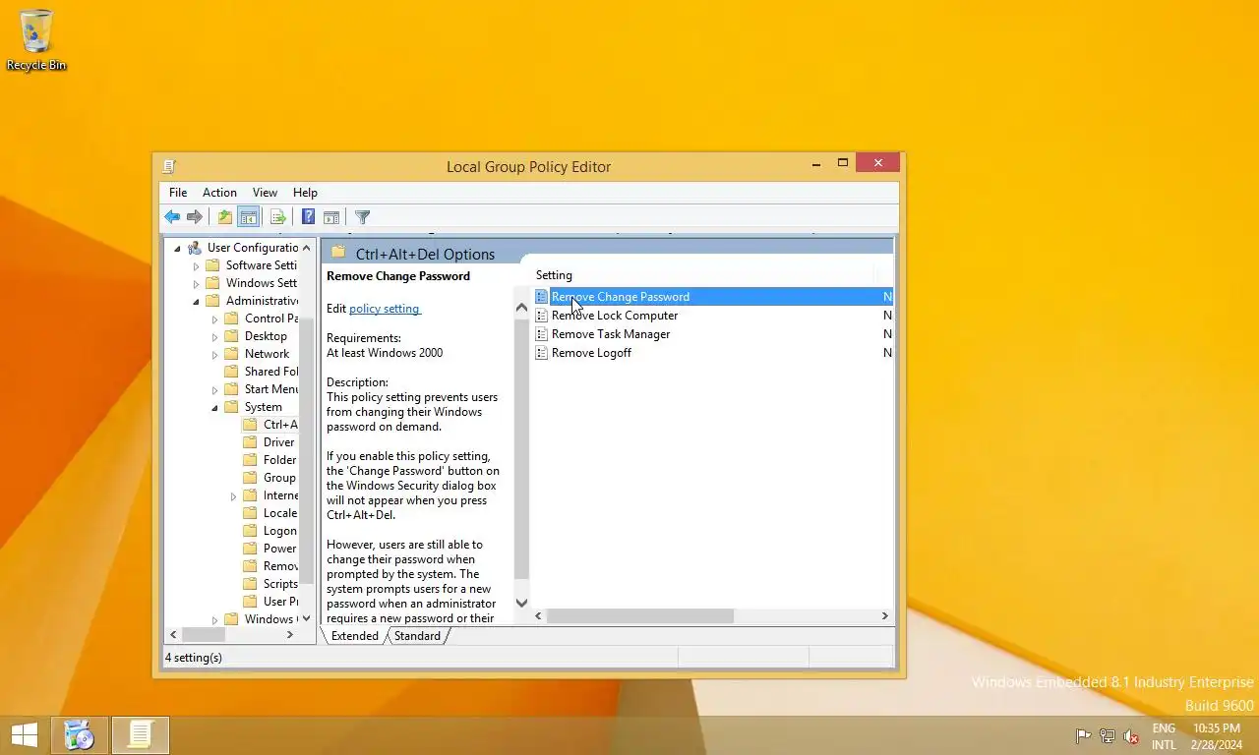Click the Desktop folder icon in tree

231,336
